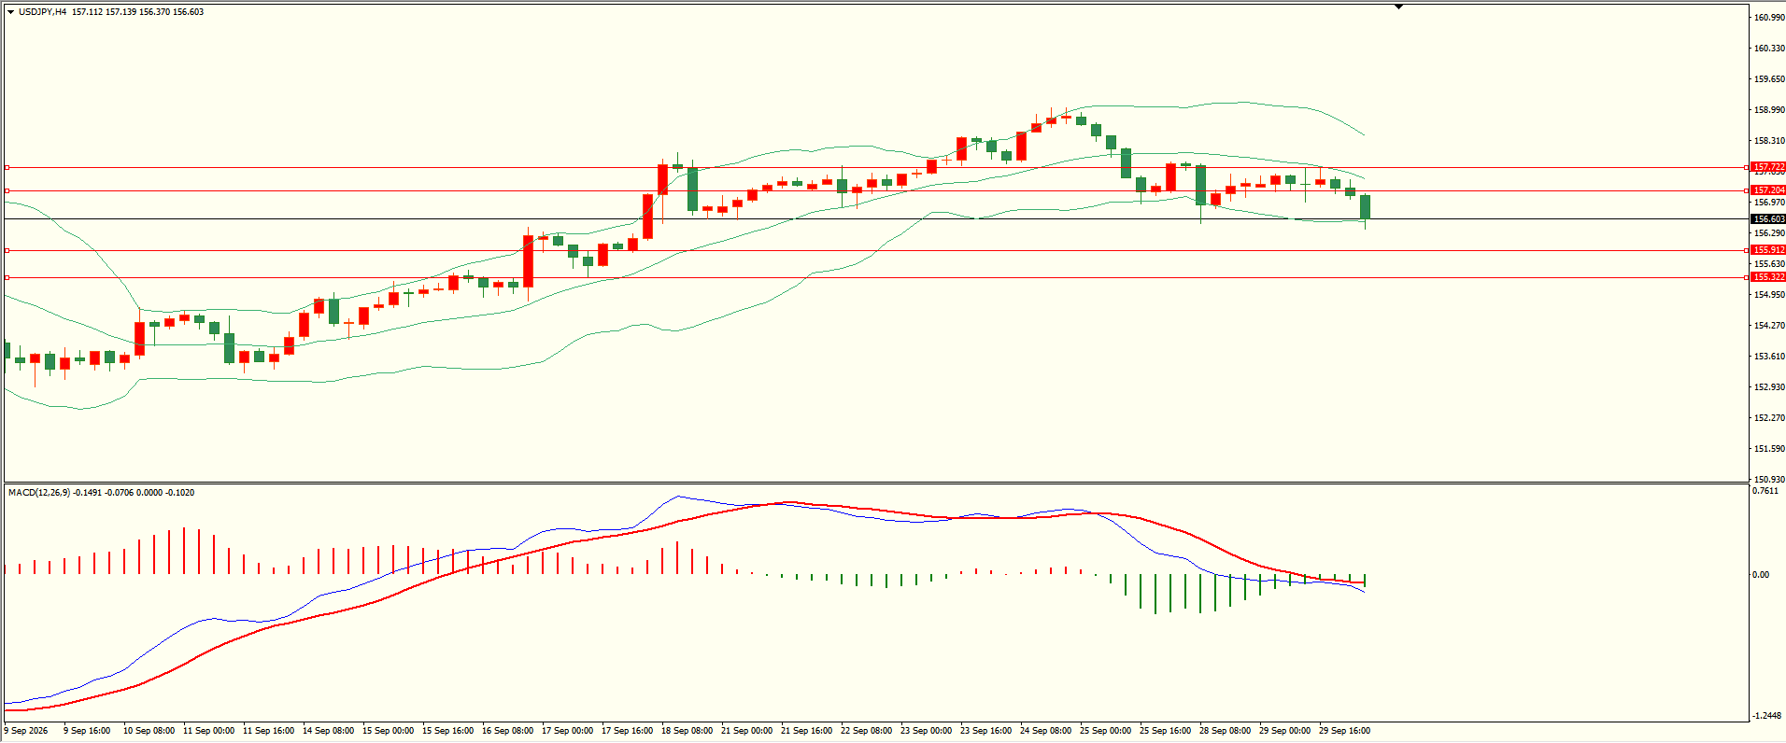Select the 157.722 price label on scale
Viewport: 1786px width, 743px height.
tap(1768, 167)
